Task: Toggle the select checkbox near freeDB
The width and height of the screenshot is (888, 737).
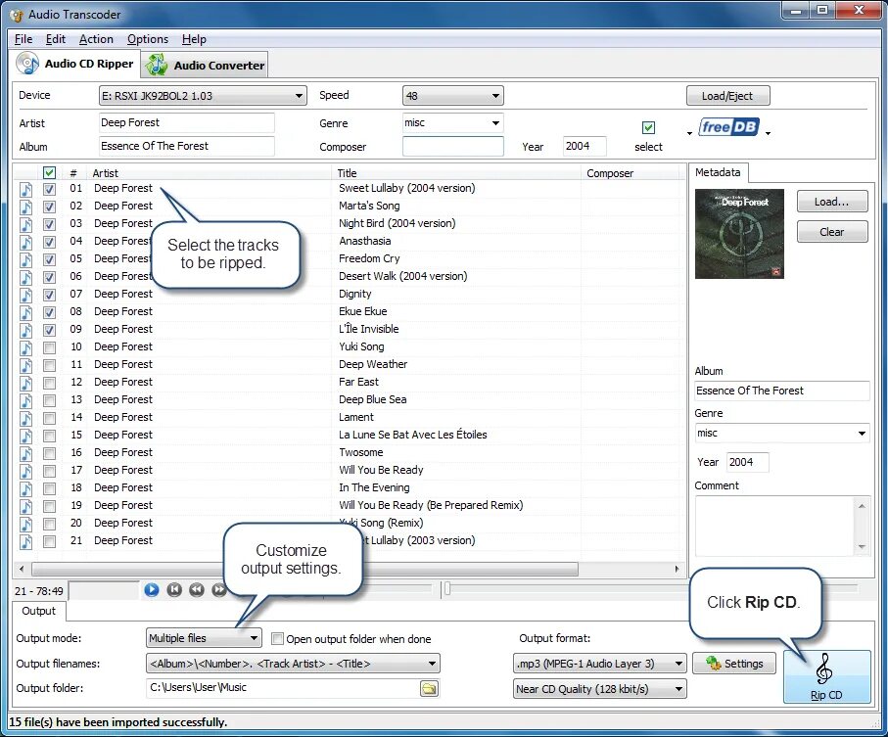Action: pos(648,127)
